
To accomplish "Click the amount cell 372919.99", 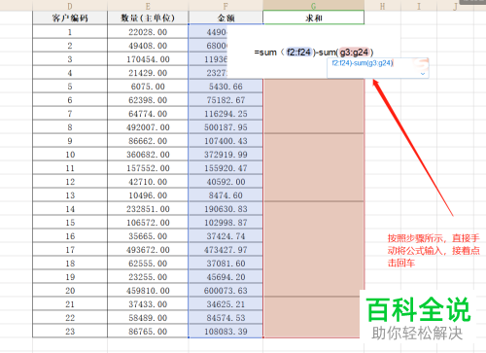I will coord(226,155).
